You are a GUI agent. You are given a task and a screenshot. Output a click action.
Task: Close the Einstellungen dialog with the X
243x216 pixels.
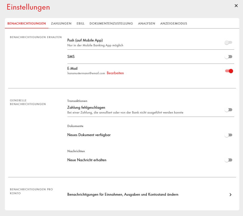pos(236,6)
